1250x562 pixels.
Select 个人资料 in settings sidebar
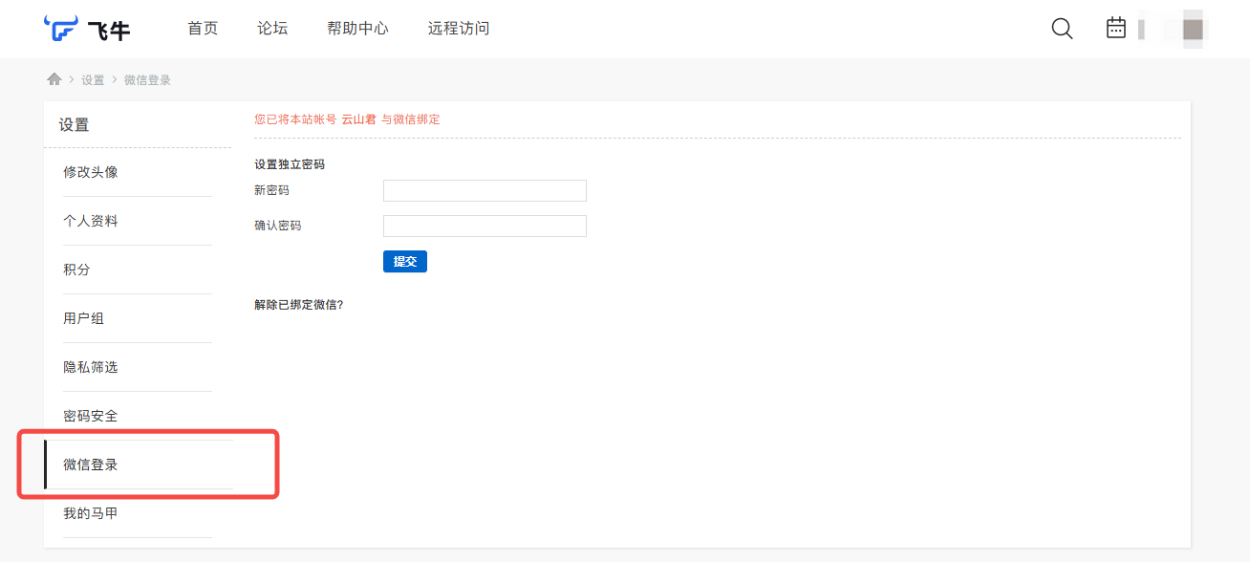click(x=91, y=221)
